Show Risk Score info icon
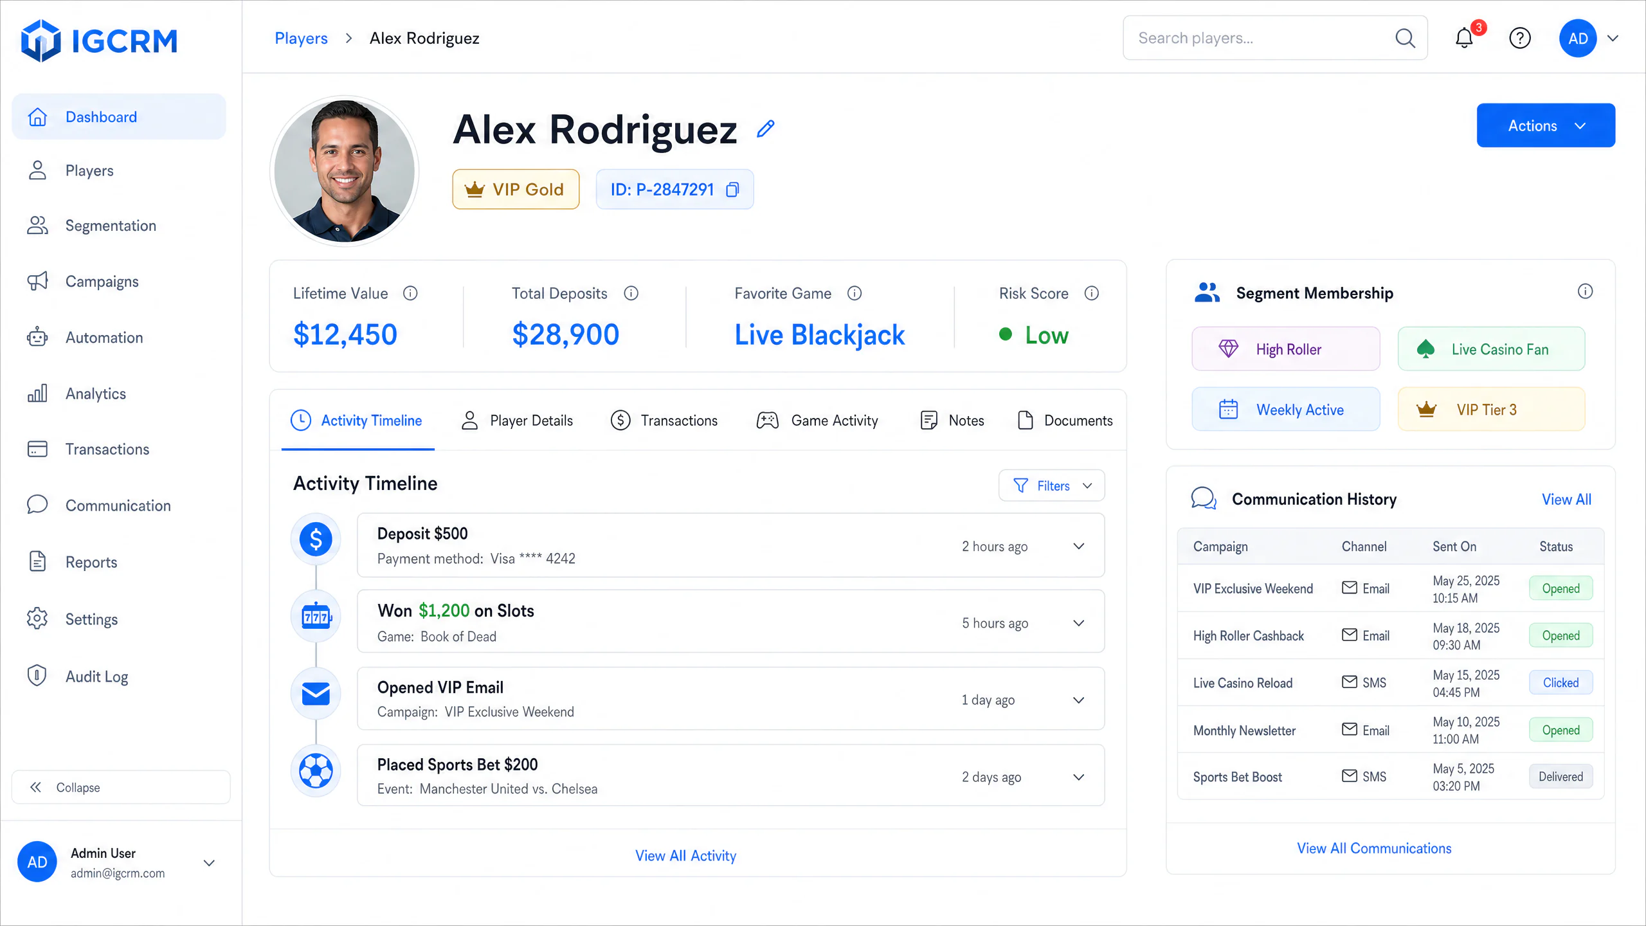Image resolution: width=1646 pixels, height=926 pixels. (1092, 293)
